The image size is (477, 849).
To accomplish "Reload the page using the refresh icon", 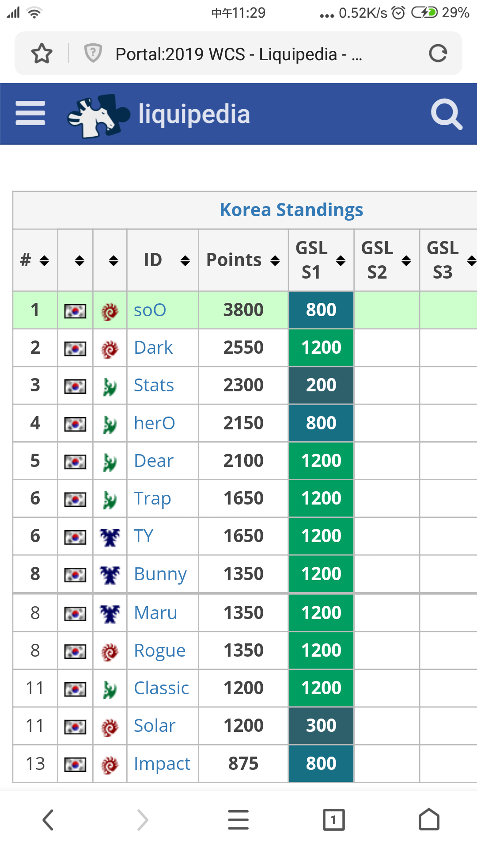I will click(x=438, y=54).
